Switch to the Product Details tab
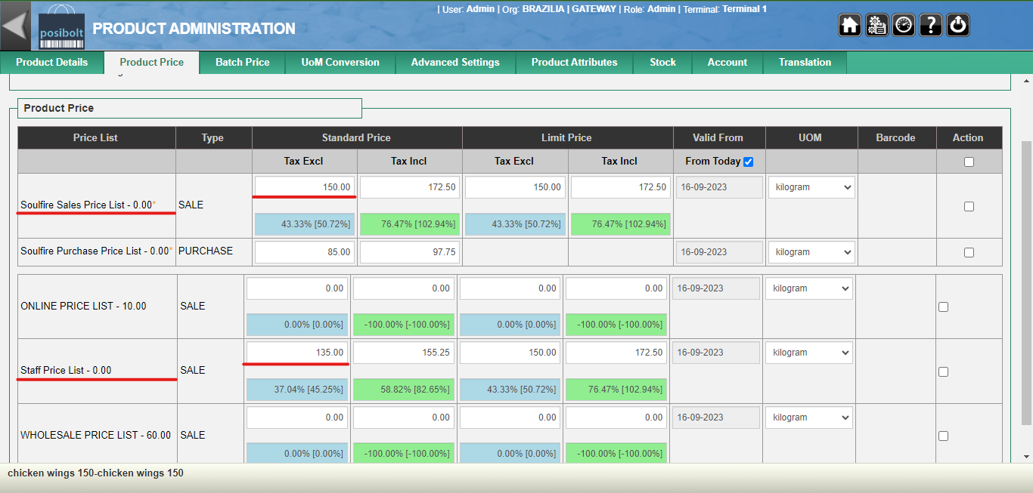The image size is (1033, 493). point(52,63)
